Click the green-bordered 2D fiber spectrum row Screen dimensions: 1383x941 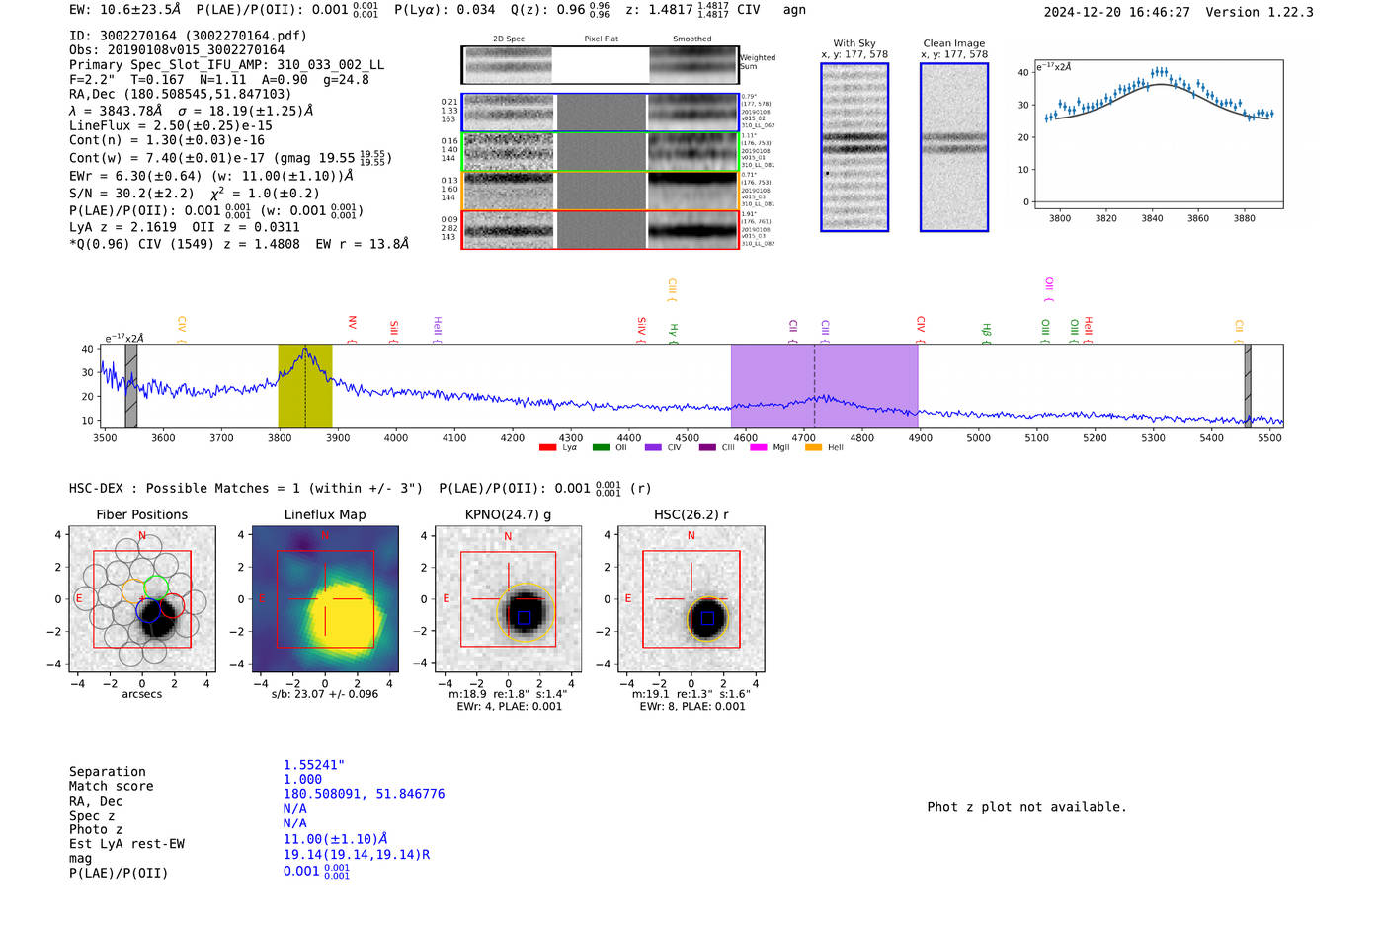601,152
